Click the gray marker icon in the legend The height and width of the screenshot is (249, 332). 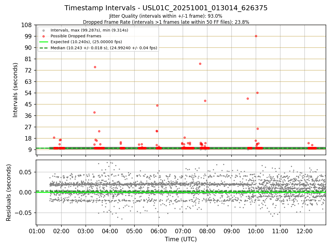click(44, 30)
